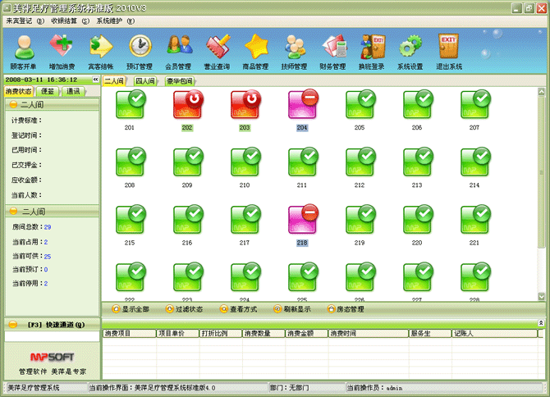Open 财务管理 finance icon

(332, 50)
